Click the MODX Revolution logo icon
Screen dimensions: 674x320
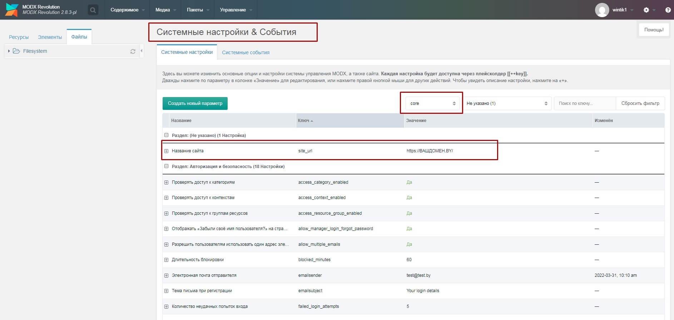11,10
